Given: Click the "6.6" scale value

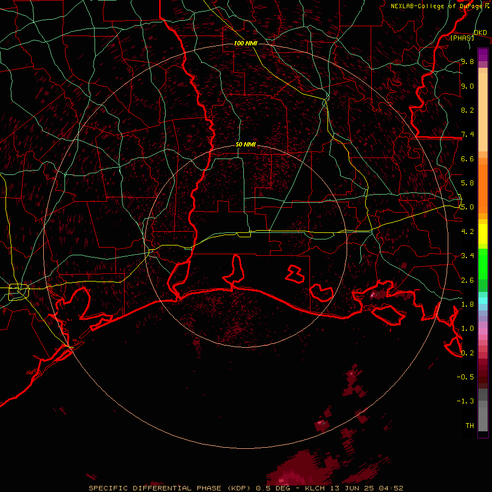Looking at the screenshot, I should click(x=467, y=159).
